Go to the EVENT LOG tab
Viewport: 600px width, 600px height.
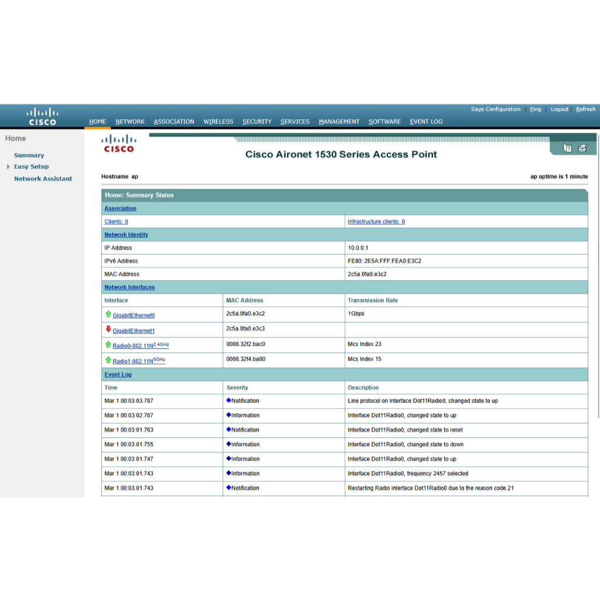[x=426, y=122]
